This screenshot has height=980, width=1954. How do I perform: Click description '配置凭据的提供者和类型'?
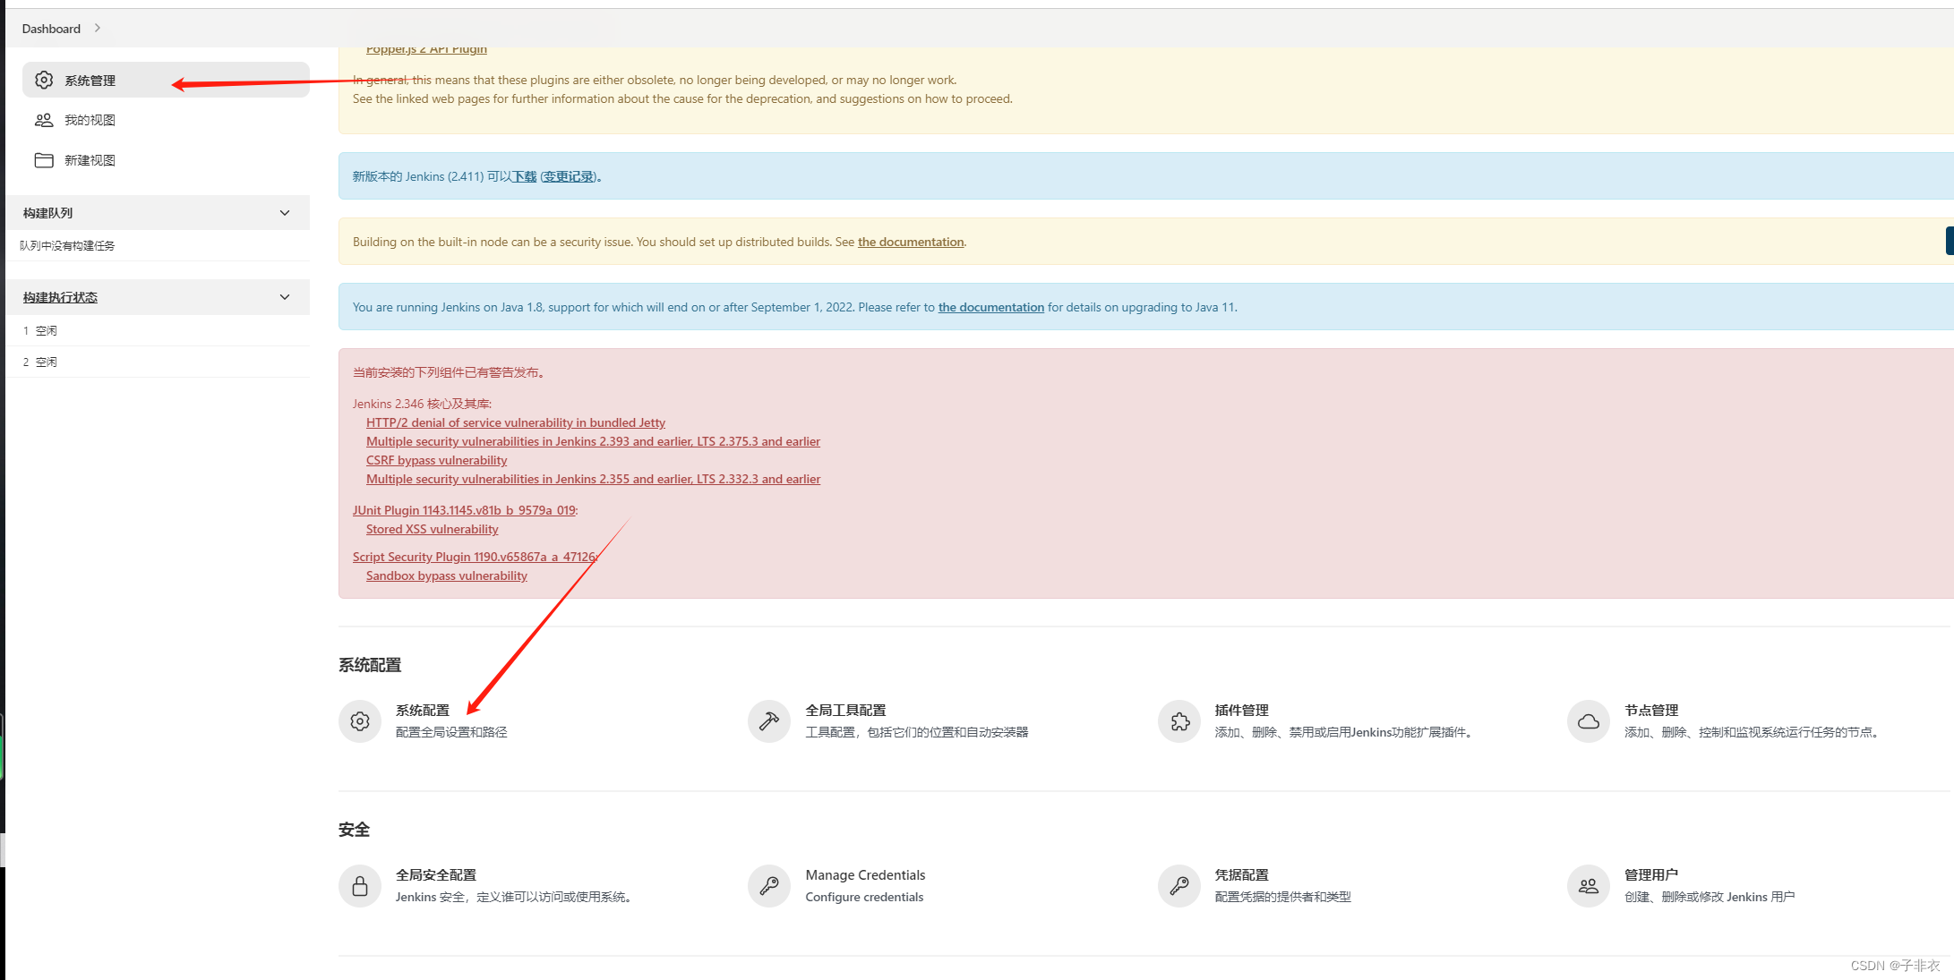1282,897
